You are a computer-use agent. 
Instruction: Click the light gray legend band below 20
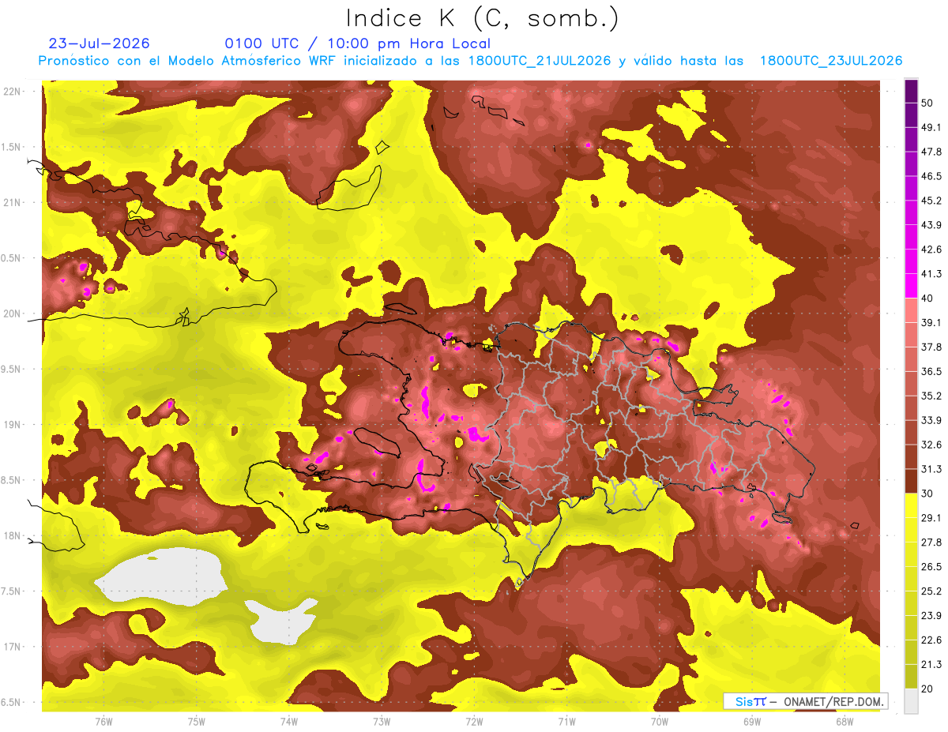pyautogui.click(x=911, y=700)
